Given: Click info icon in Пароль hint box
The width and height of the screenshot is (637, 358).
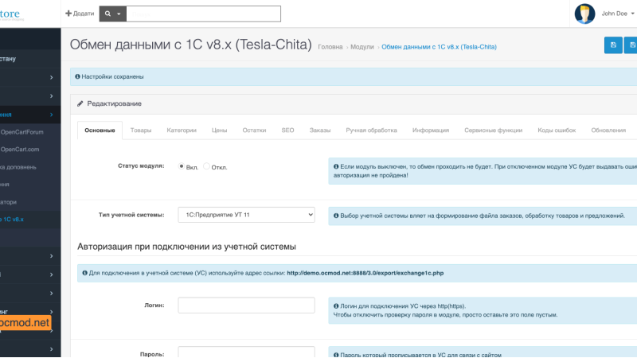Looking at the screenshot, I should pyautogui.click(x=336, y=355).
